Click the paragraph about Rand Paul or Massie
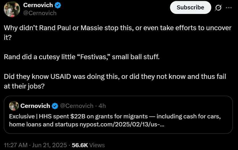The image size is (238, 150). [118, 33]
